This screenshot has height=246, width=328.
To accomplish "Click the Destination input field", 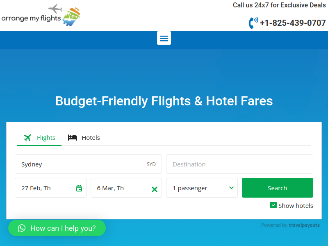I will 239,164.
